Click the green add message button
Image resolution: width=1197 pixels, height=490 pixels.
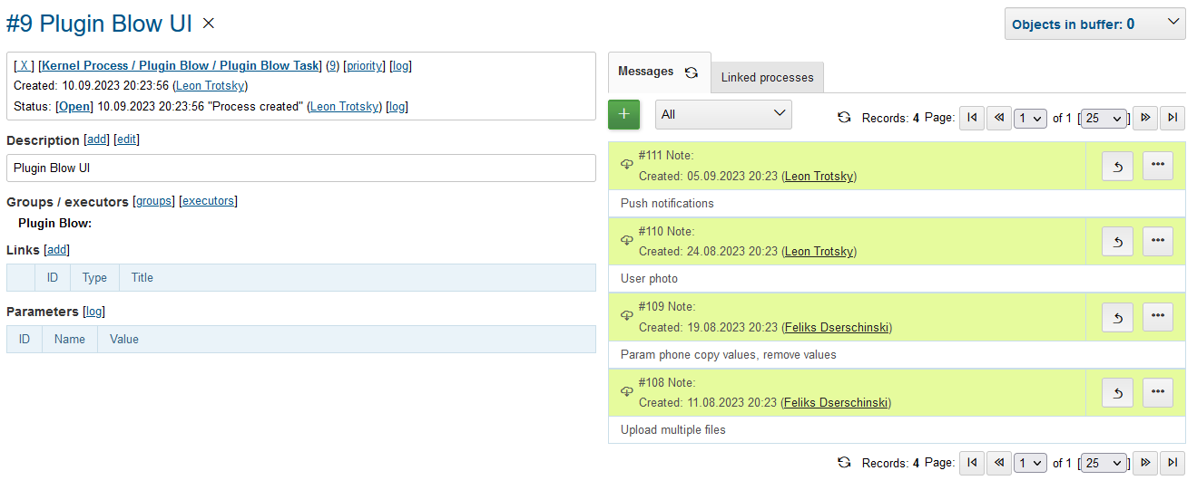[623, 115]
